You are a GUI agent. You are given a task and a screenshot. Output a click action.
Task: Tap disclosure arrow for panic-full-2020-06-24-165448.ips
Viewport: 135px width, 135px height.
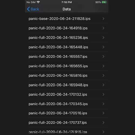(x=103, y=47)
